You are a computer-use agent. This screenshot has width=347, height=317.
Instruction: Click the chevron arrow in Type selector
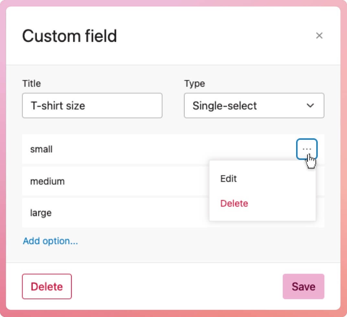[x=310, y=106]
